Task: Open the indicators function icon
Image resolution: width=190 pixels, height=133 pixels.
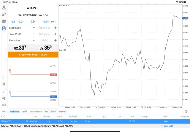Action: click(x=4, y=91)
